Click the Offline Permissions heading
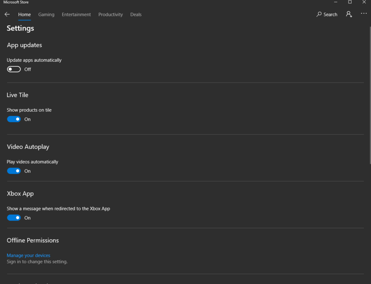The width and height of the screenshot is (371, 284). (x=33, y=240)
